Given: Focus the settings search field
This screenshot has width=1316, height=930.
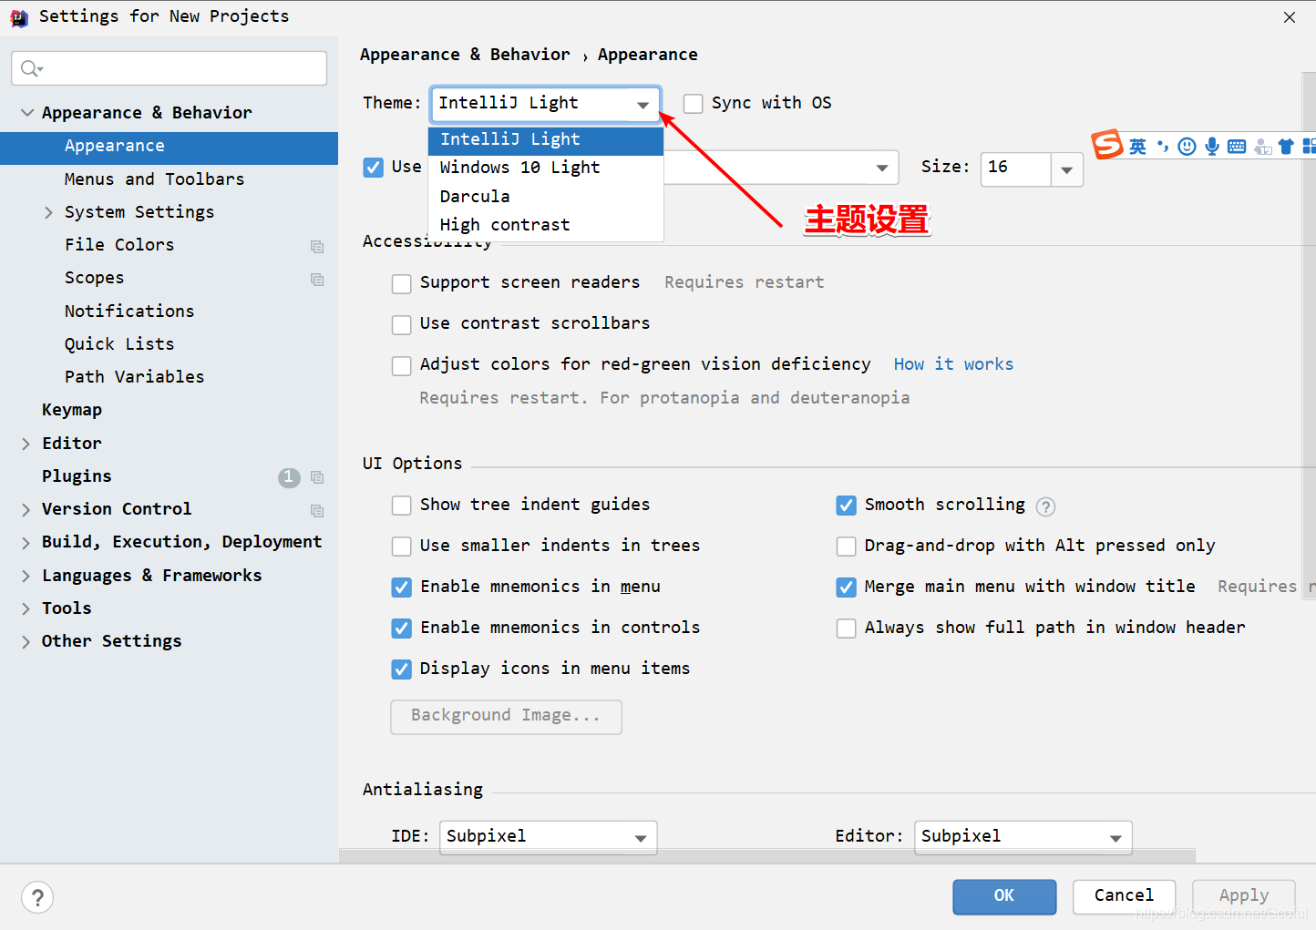Looking at the screenshot, I should pos(170,68).
